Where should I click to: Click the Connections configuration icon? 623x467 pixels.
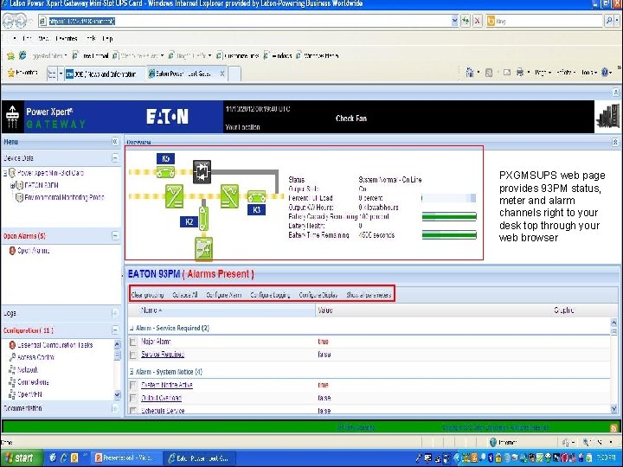[x=12, y=382]
